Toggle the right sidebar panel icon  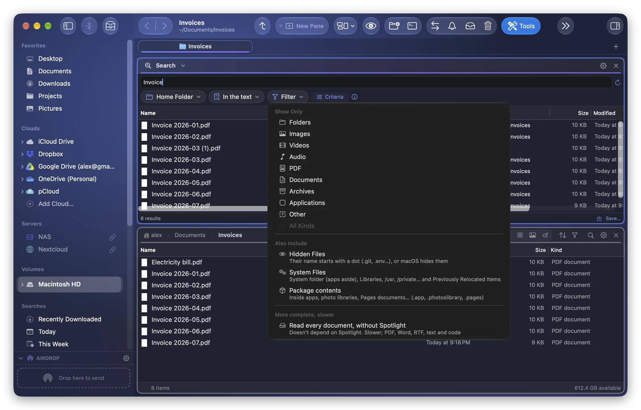pyautogui.click(x=615, y=26)
